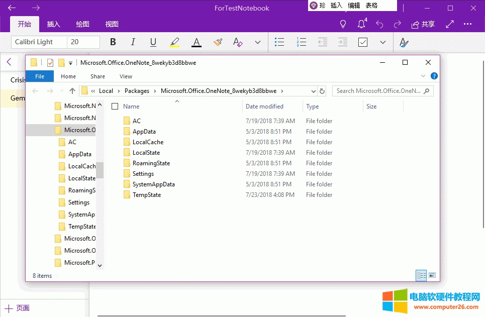Create a new page via 页面
This screenshot has height=317, width=485.
point(17,307)
